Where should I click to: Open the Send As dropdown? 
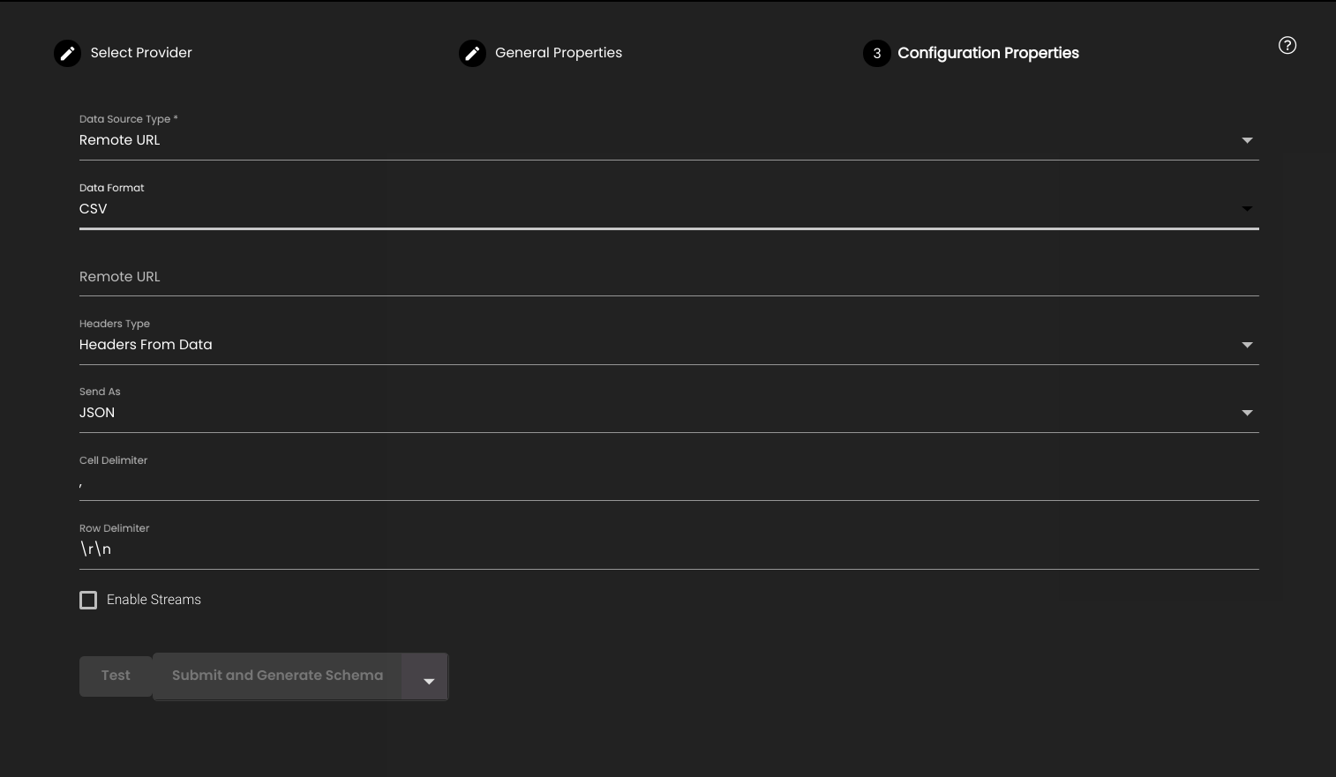pos(669,413)
